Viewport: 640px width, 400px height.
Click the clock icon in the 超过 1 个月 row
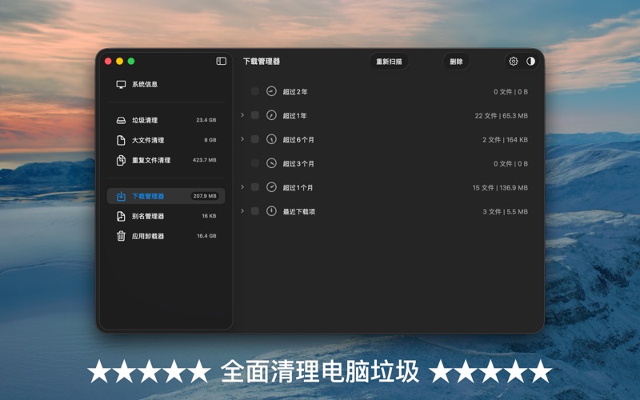271,187
